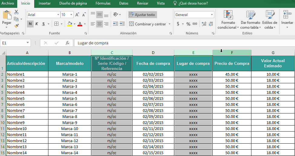Open Formato condicional
The width and height of the screenshot is (295, 156).
tap(228, 20)
